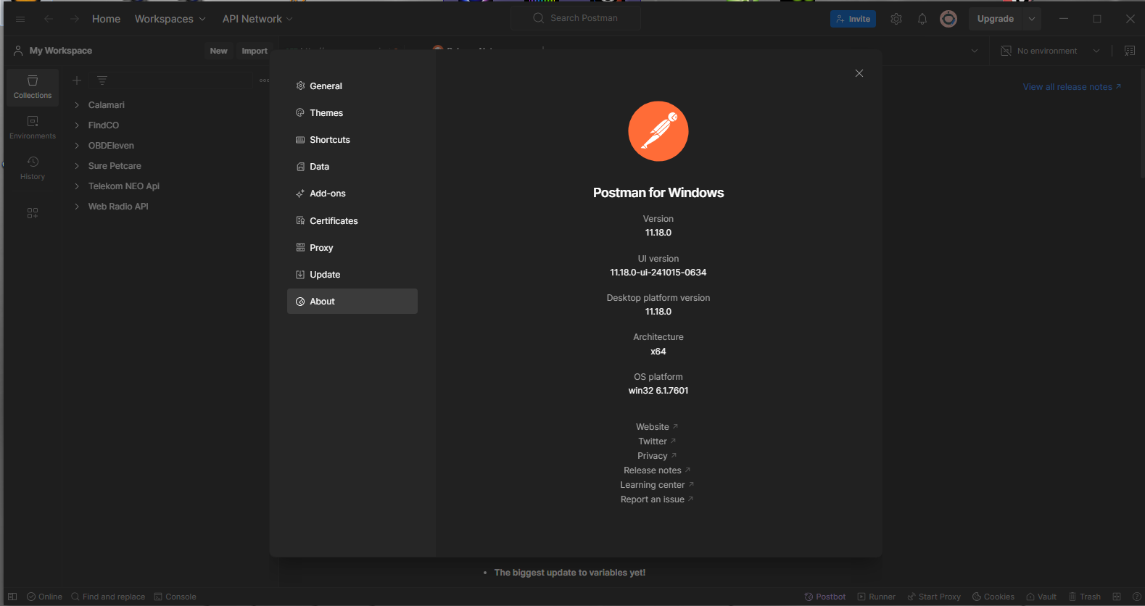Open the collections more-options dots
Viewport: 1145px width, 606px height.
pyautogui.click(x=264, y=80)
